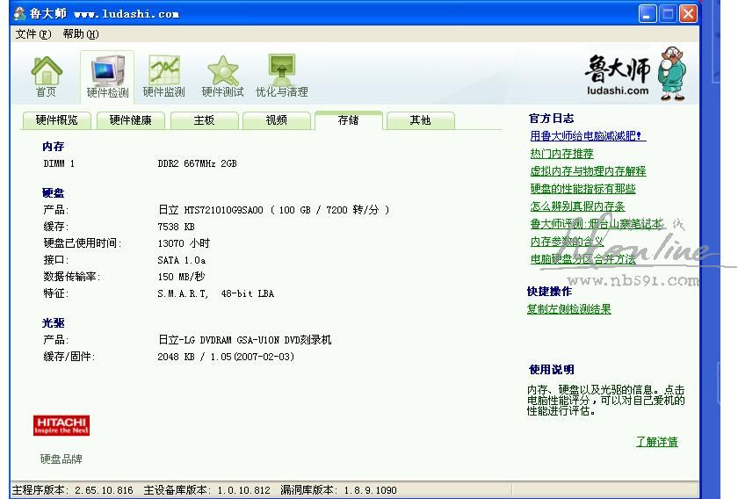
Task: Click the 硬盘品牌 caption
Action: (61, 459)
